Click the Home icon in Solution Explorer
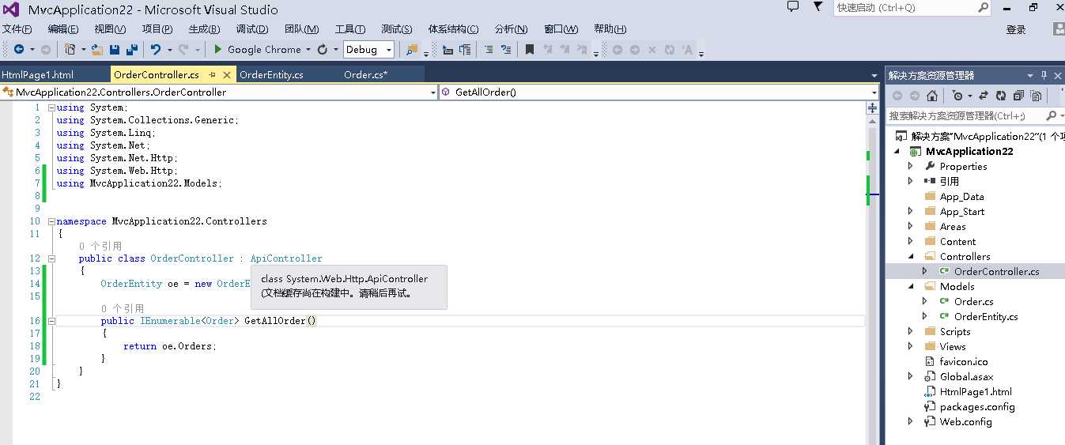 point(932,96)
